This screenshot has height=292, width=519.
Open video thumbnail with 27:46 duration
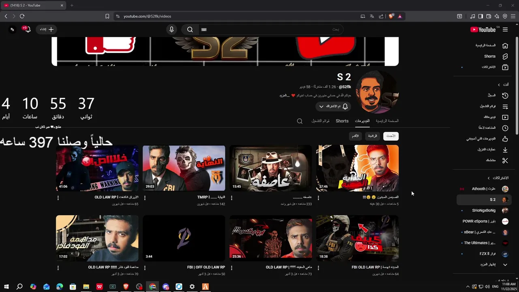[x=357, y=168]
